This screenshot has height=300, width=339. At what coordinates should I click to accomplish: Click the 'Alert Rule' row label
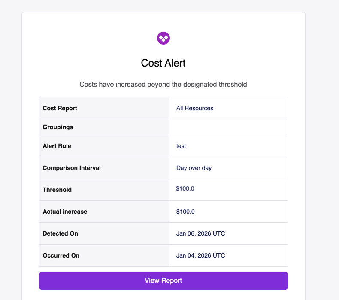pyautogui.click(x=57, y=146)
